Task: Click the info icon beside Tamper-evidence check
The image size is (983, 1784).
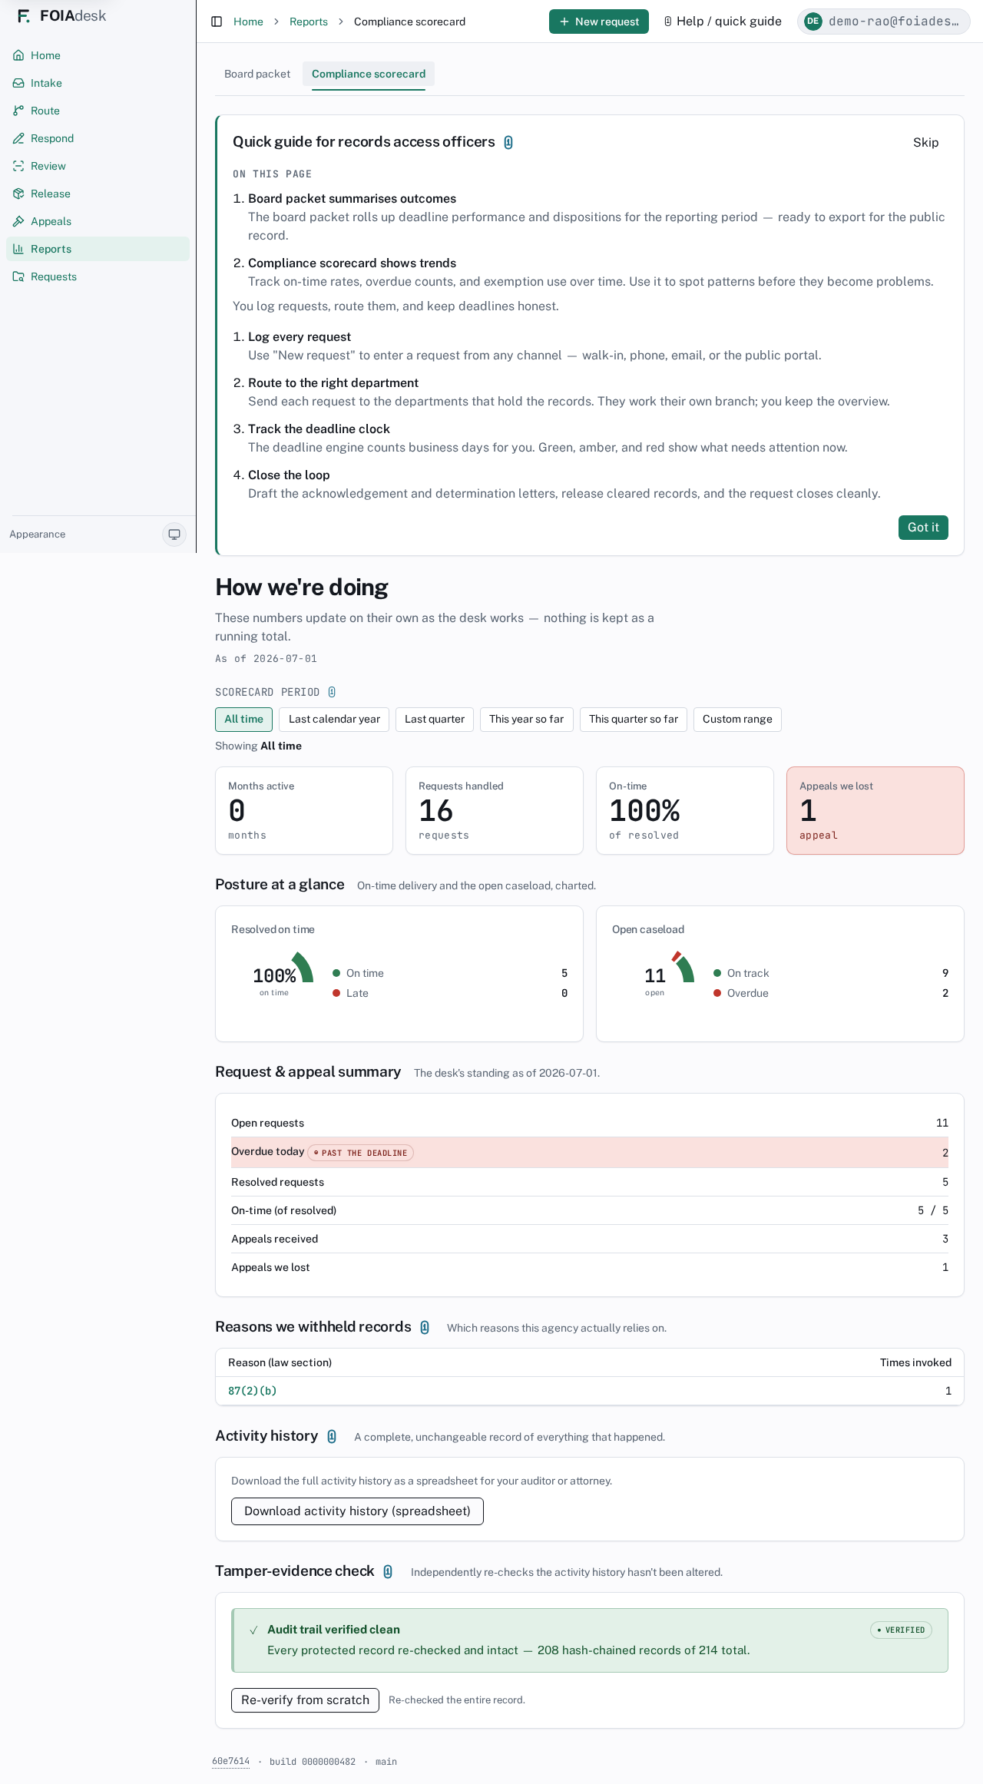Action: click(x=388, y=1571)
